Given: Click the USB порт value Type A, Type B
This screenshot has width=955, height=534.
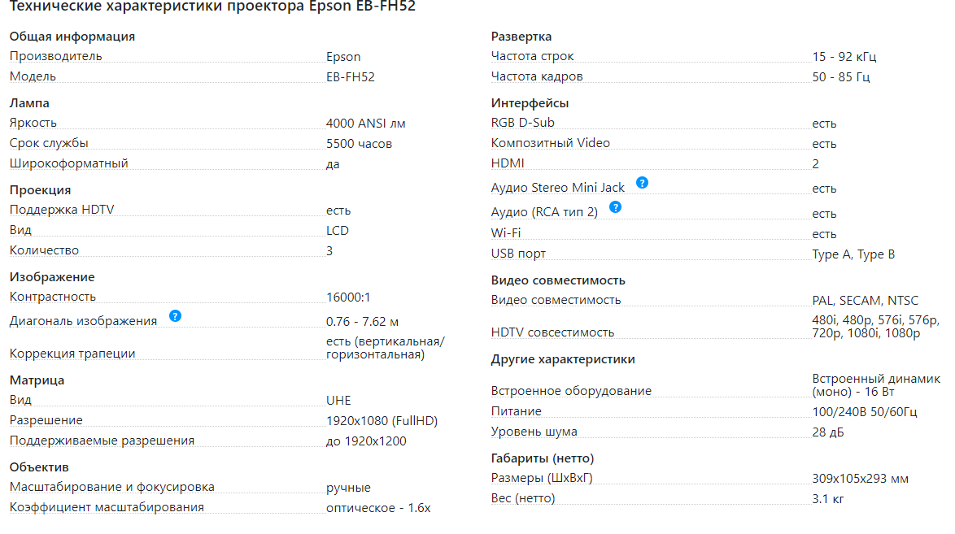Looking at the screenshot, I should click(x=853, y=254).
